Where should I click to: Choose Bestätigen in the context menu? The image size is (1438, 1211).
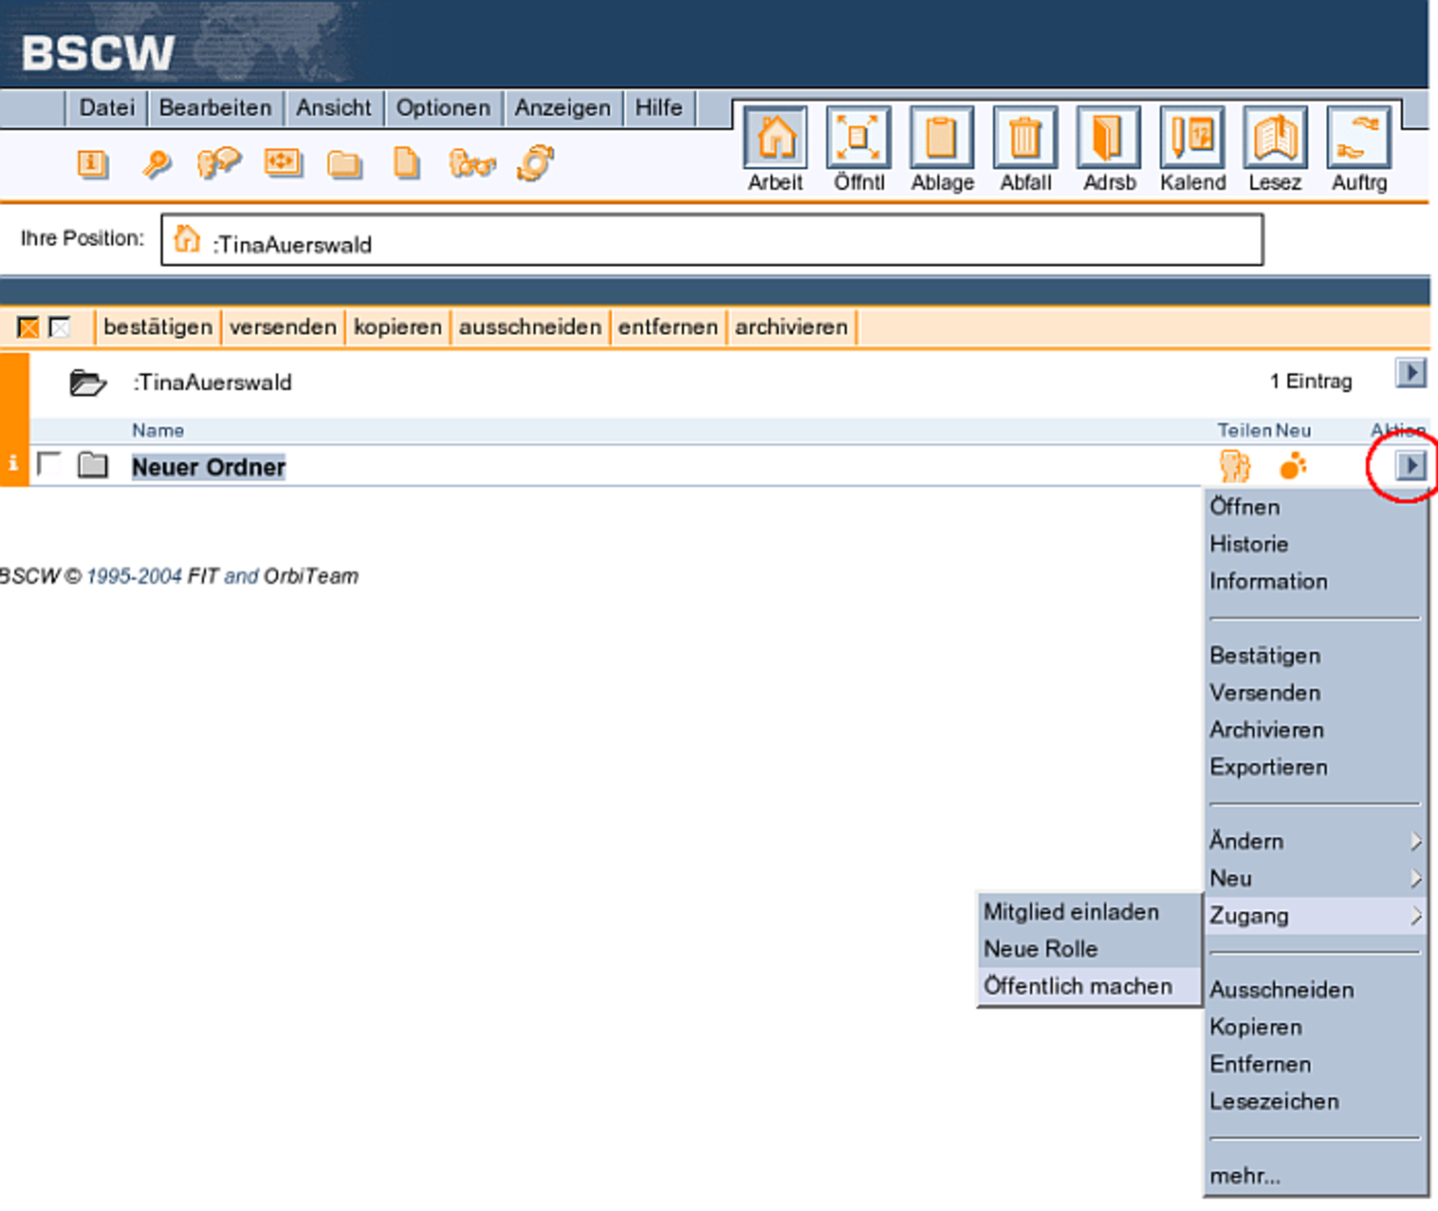tap(1315, 655)
